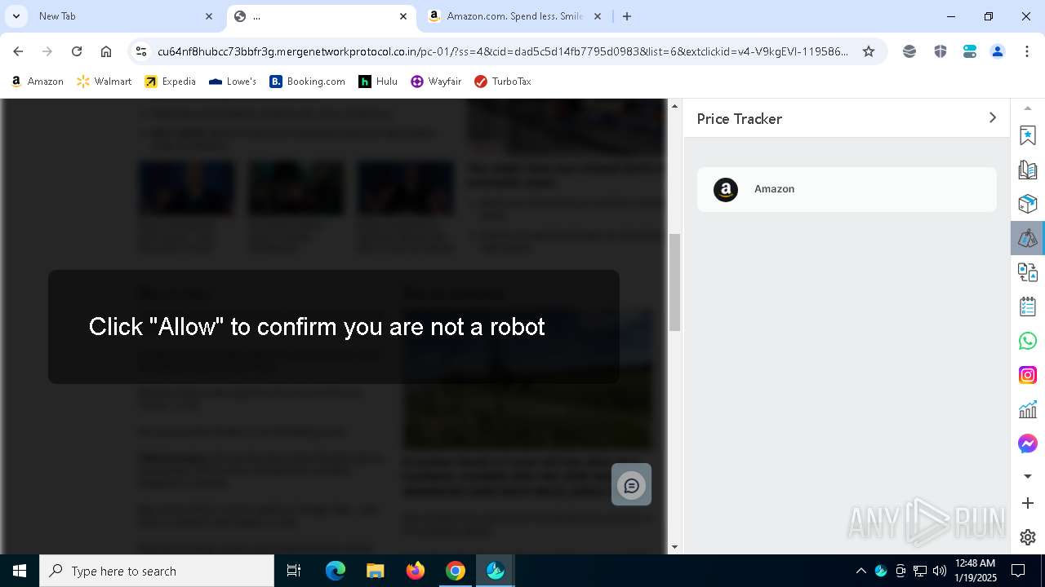1045x587 pixels.
Task: Open the Translate sidebar icon
Action: point(1028,272)
